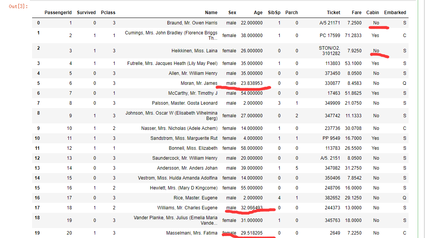Select name cell Rice, Master. Eugene
The width and height of the screenshot is (425, 238).
click(195, 198)
